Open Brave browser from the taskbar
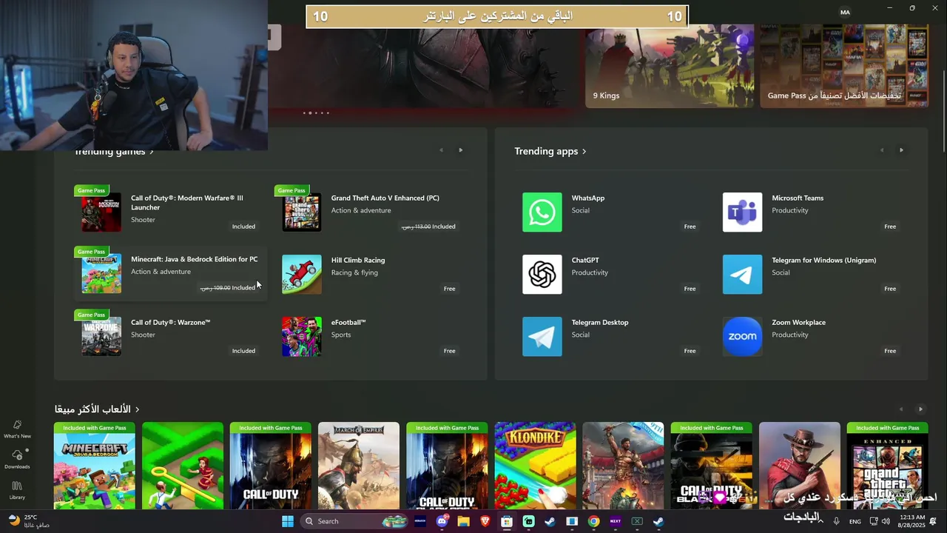The image size is (947, 533). [x=485, y=521]
